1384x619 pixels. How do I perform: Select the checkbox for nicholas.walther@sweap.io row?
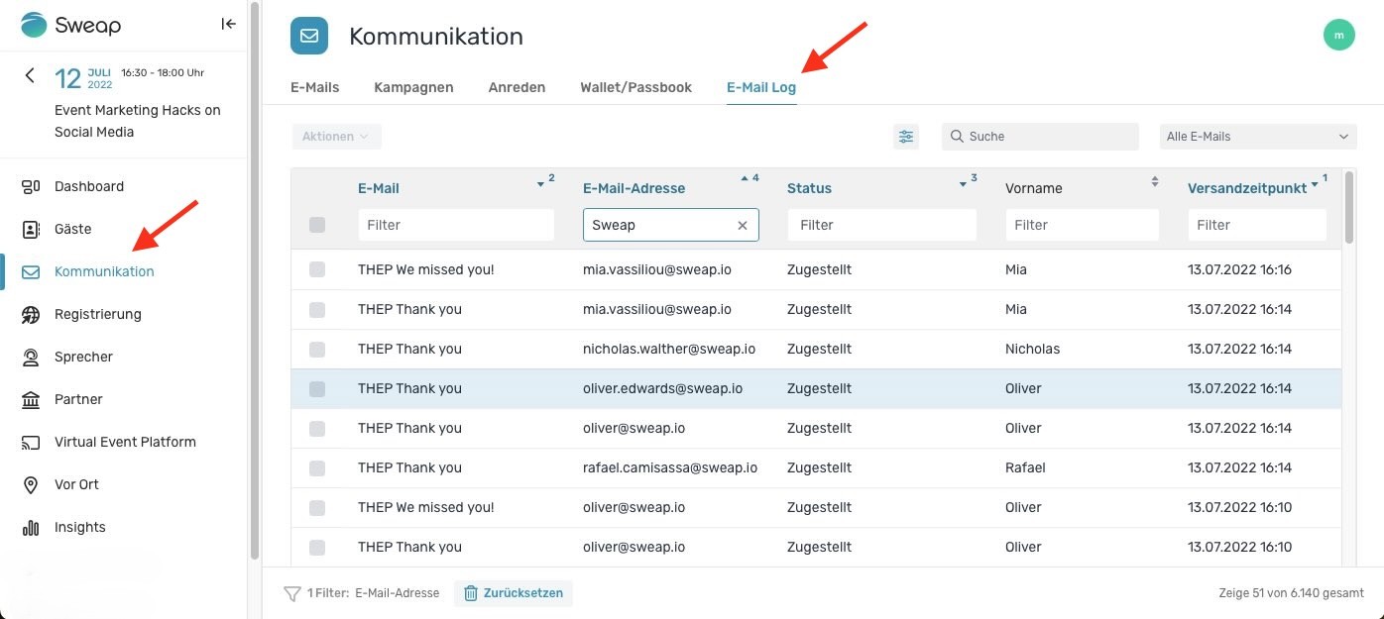coord(317,350)
